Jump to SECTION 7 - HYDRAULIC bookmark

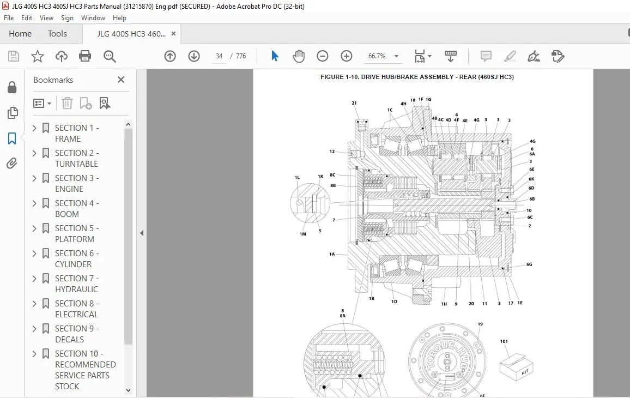(x=77, y=284)
